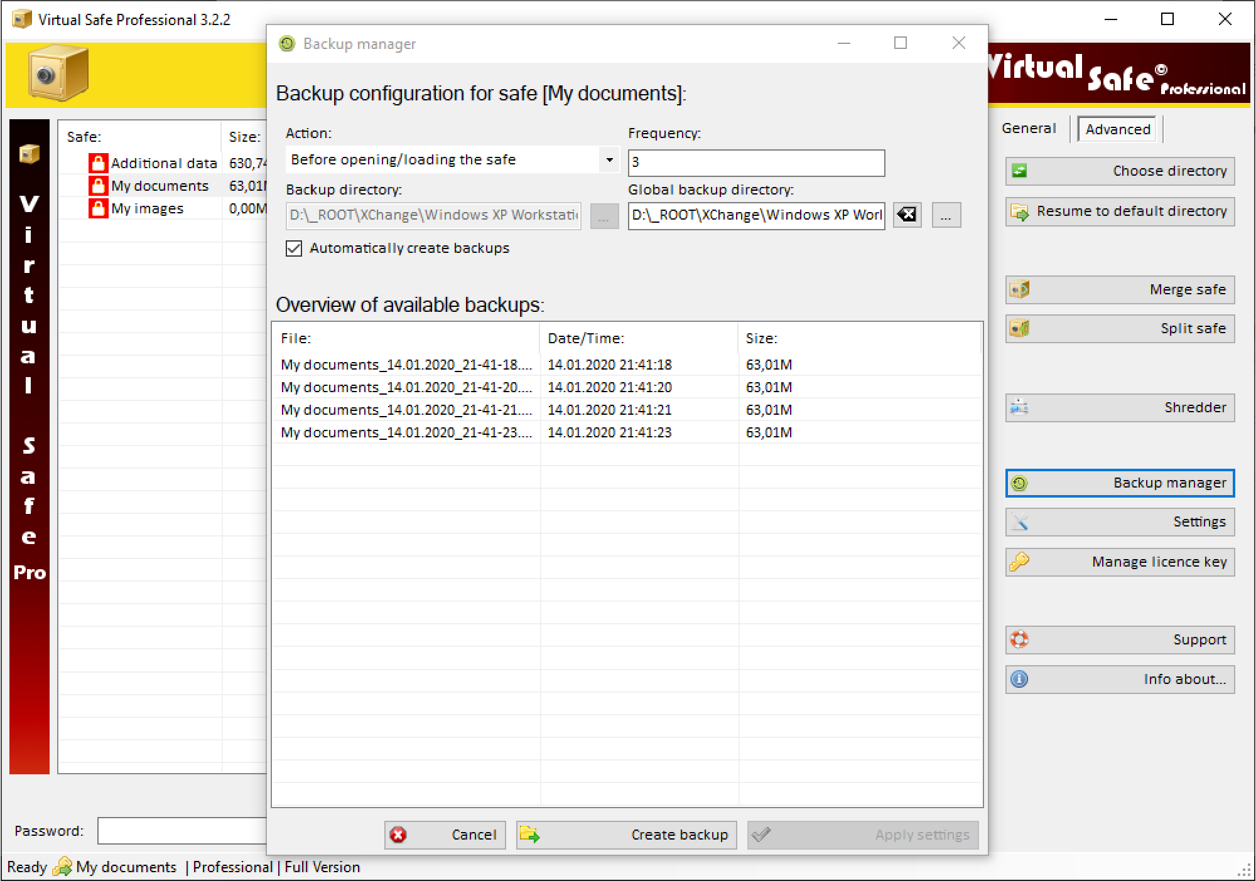
Task: Click Full Version status bar text
Action: [x=322, y=867]
